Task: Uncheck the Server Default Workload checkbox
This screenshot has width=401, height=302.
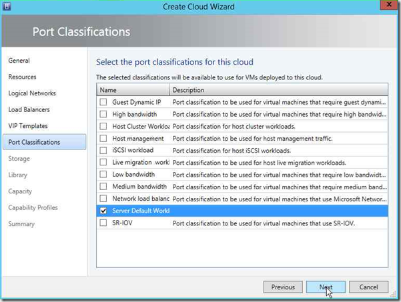Action: click(103, 211)
